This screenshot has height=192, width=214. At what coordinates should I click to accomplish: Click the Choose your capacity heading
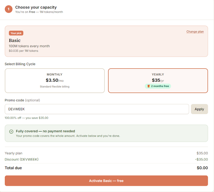(36, 7)
